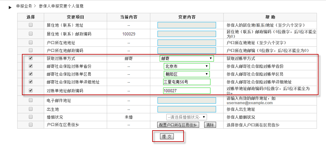This screenshot has width=326, height=145.
Task: Expand the province dropdown showing 北京市
Action: (187, 66)
